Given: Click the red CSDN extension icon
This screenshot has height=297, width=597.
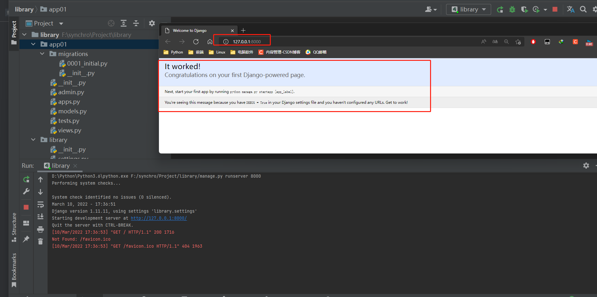Looking at the screenshot, I should (x=575, y=42).
